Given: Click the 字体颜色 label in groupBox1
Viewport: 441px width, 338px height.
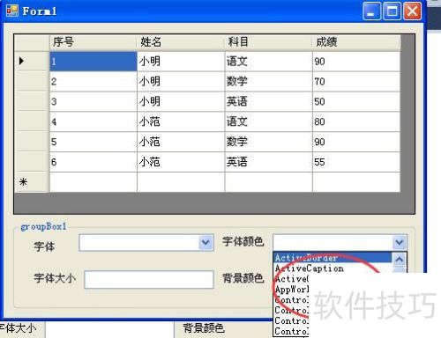Looking at the screenshot, I should tap(243, 241).
